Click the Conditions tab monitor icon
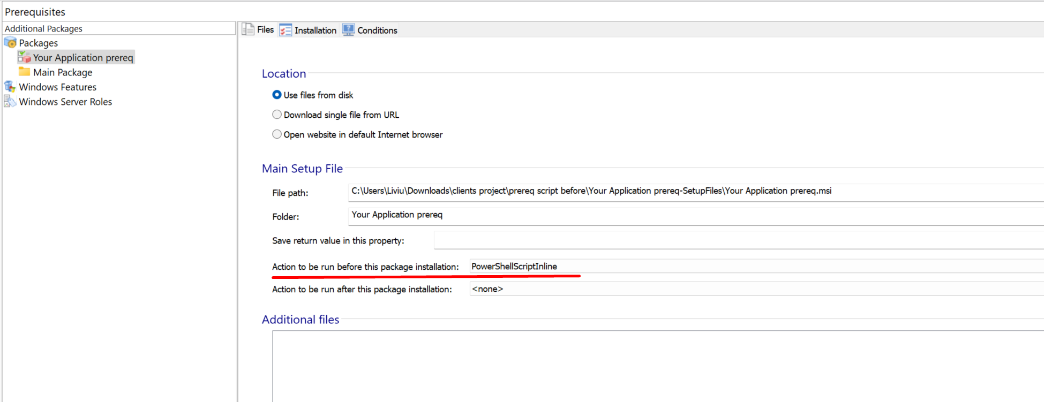This screenshot has height=402, width=1044. point(349,30)
